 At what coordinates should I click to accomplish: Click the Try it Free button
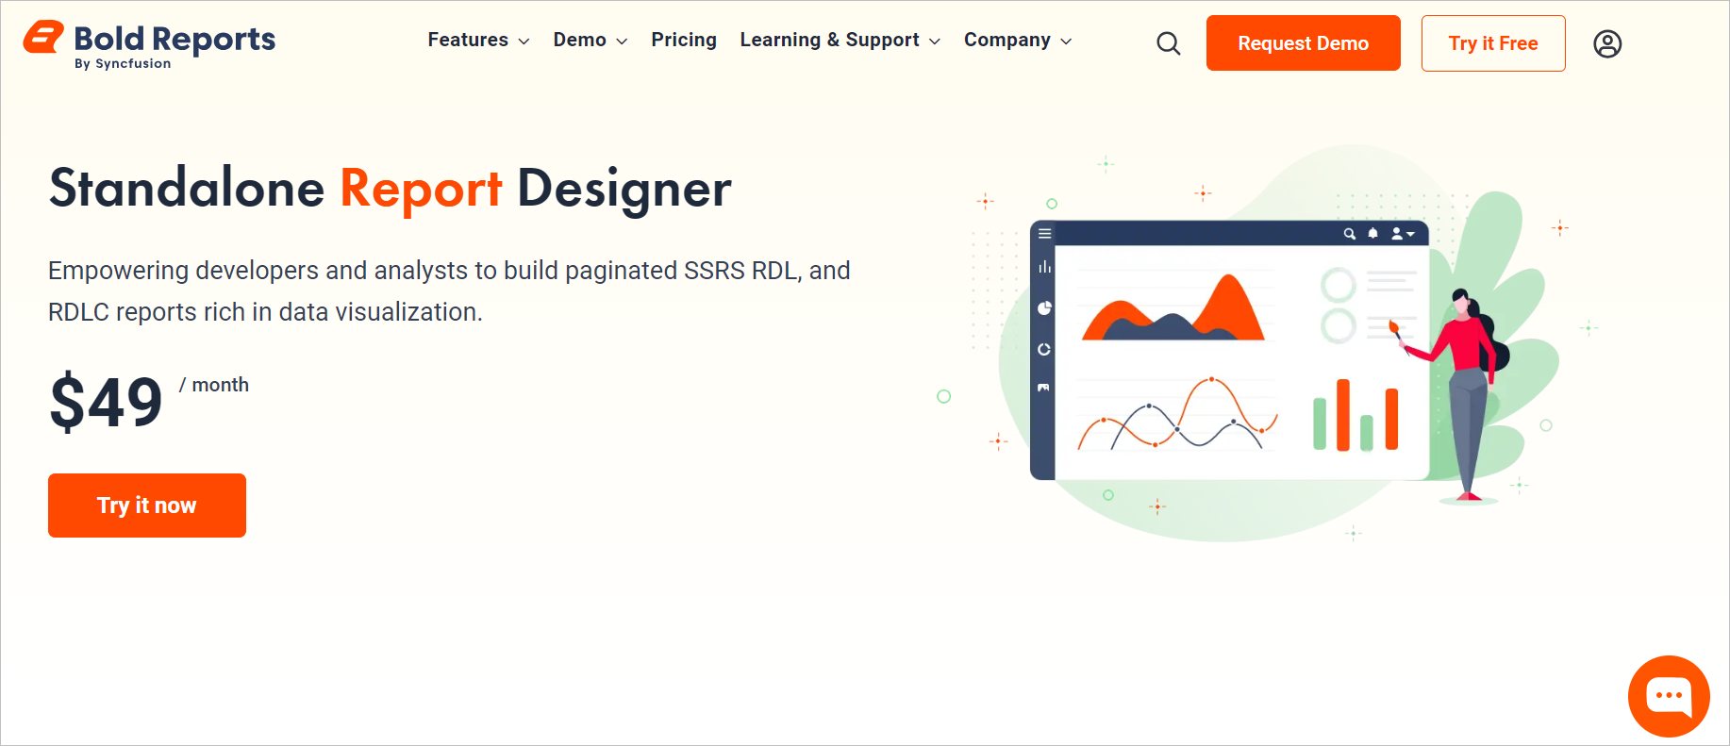[x=1493, y=43]
